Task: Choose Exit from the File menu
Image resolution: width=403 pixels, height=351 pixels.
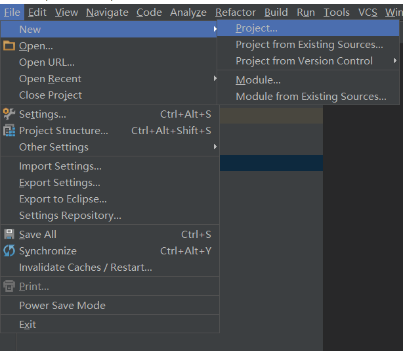Action: [x=110, y=325]
